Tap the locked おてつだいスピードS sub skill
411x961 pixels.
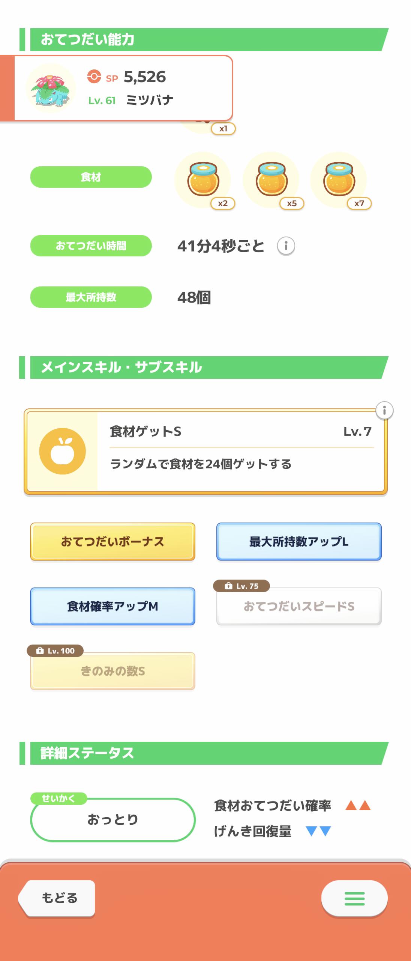click(x=298, y=606)
